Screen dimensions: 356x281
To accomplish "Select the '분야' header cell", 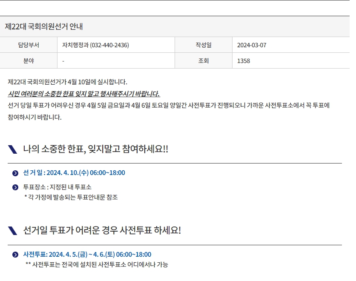I will pyautogui.click(x=29, y=60).
